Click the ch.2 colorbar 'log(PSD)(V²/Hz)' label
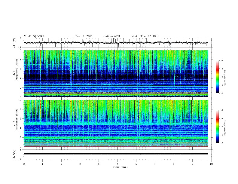This screenshot has height=184, width=238. [x=225, y=128]
